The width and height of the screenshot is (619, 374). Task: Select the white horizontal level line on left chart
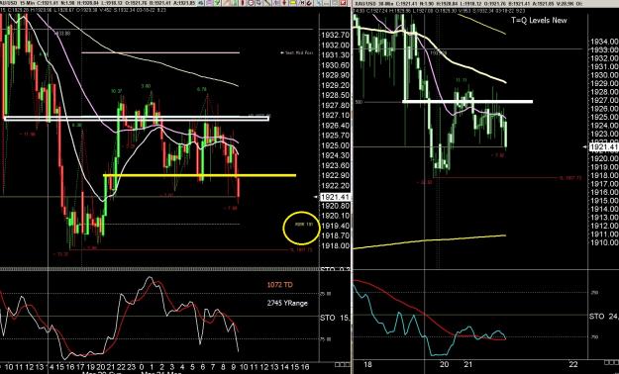point(137,118)
